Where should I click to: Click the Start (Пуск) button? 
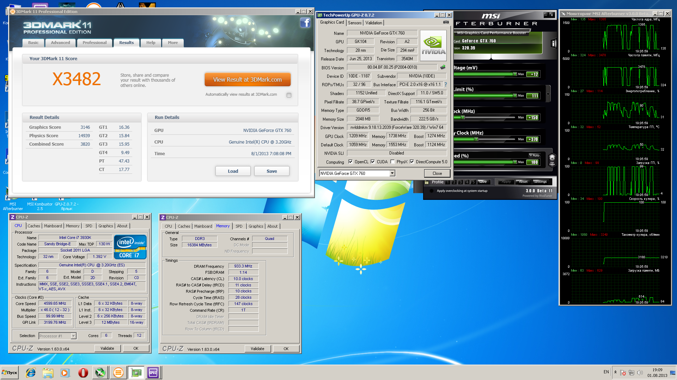(10, 372)
